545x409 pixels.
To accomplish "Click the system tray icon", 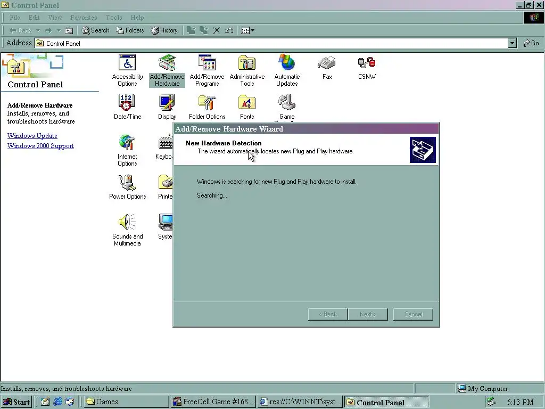I will point(491,402).
